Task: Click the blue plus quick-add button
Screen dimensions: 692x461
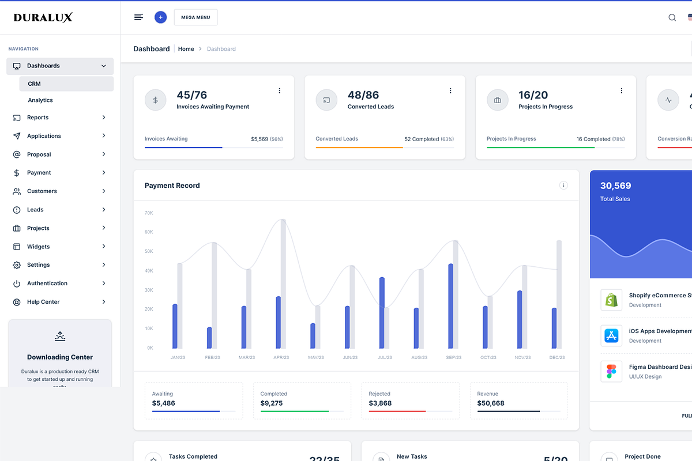Action: tap(160, 17)
